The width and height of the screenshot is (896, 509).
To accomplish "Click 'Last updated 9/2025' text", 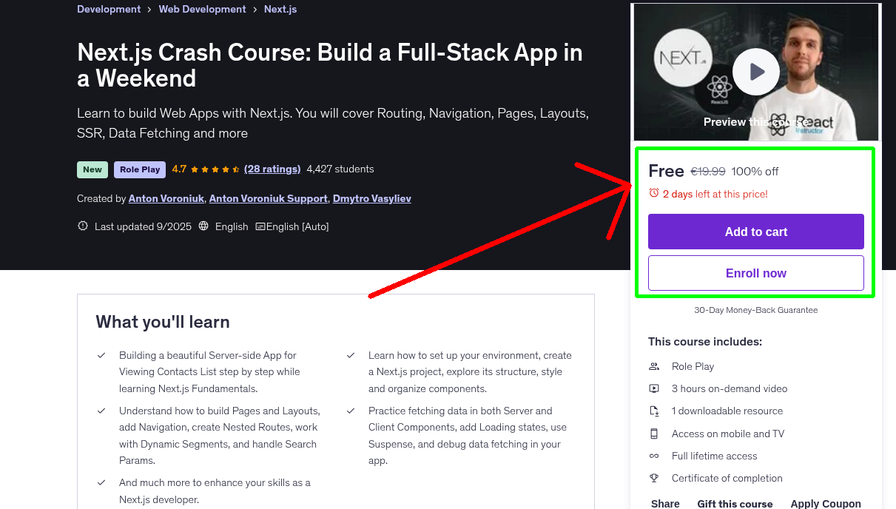I will [143, 226].
